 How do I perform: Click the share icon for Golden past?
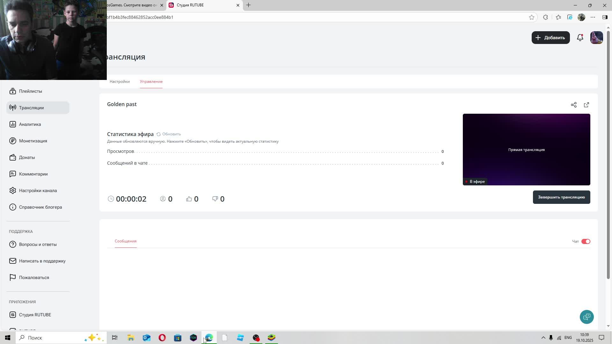pyautogui.click(x=574, y=105)
